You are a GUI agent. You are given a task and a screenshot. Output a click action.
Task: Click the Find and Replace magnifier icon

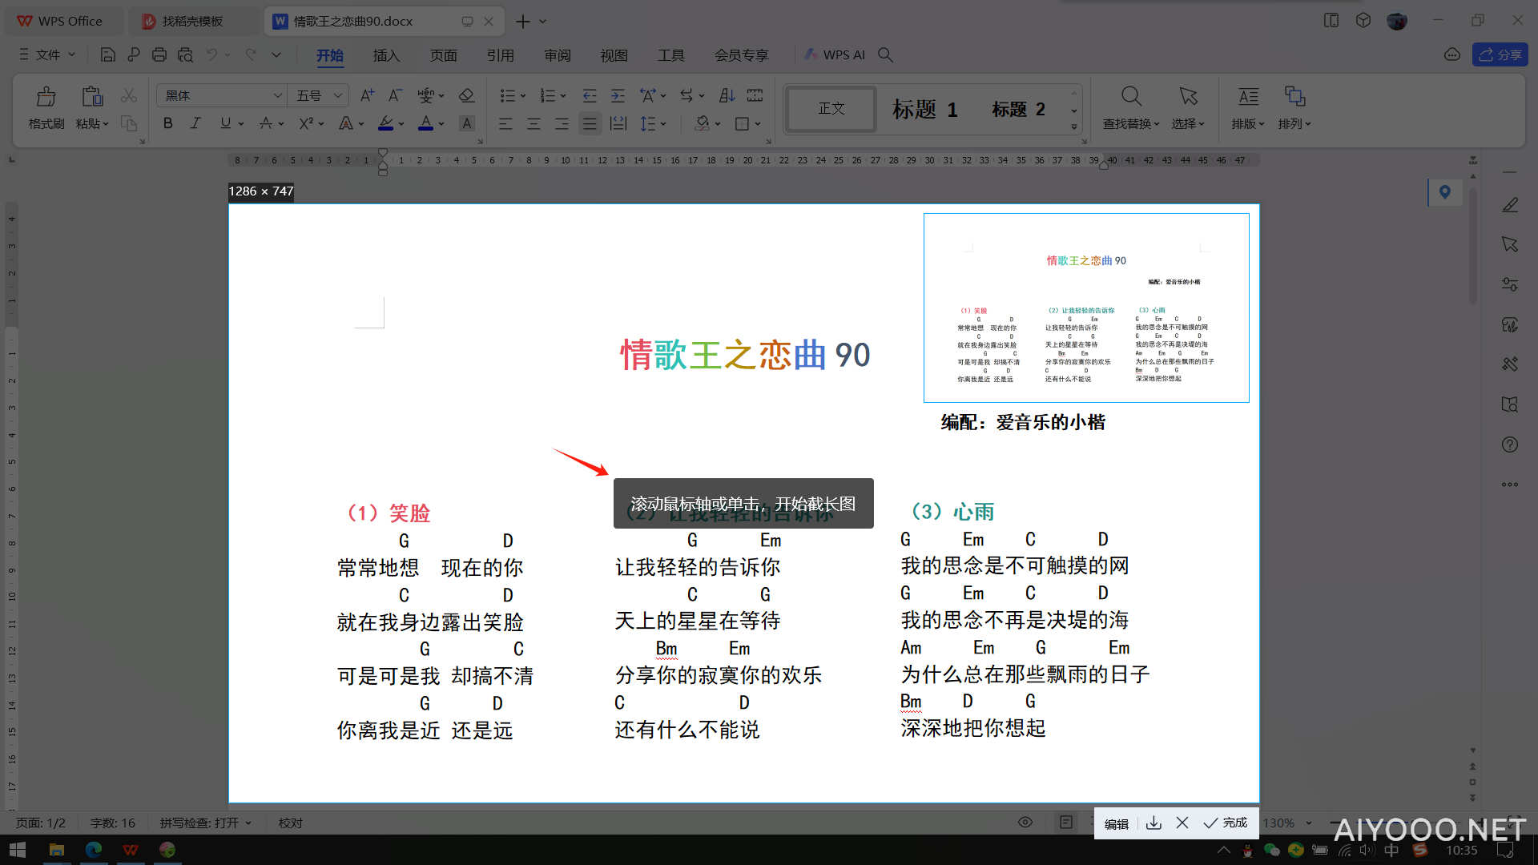point(1131,97)
